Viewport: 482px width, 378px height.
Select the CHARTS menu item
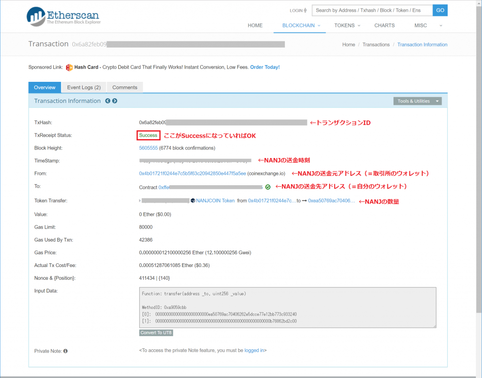point(384,25)
